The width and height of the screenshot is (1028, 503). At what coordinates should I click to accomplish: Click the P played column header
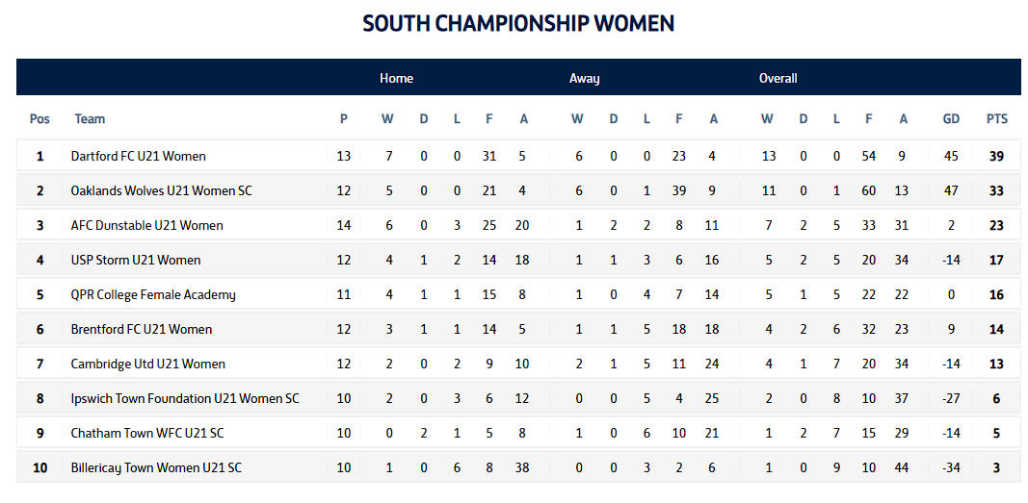pyautogui.click(x=344, y=119)
